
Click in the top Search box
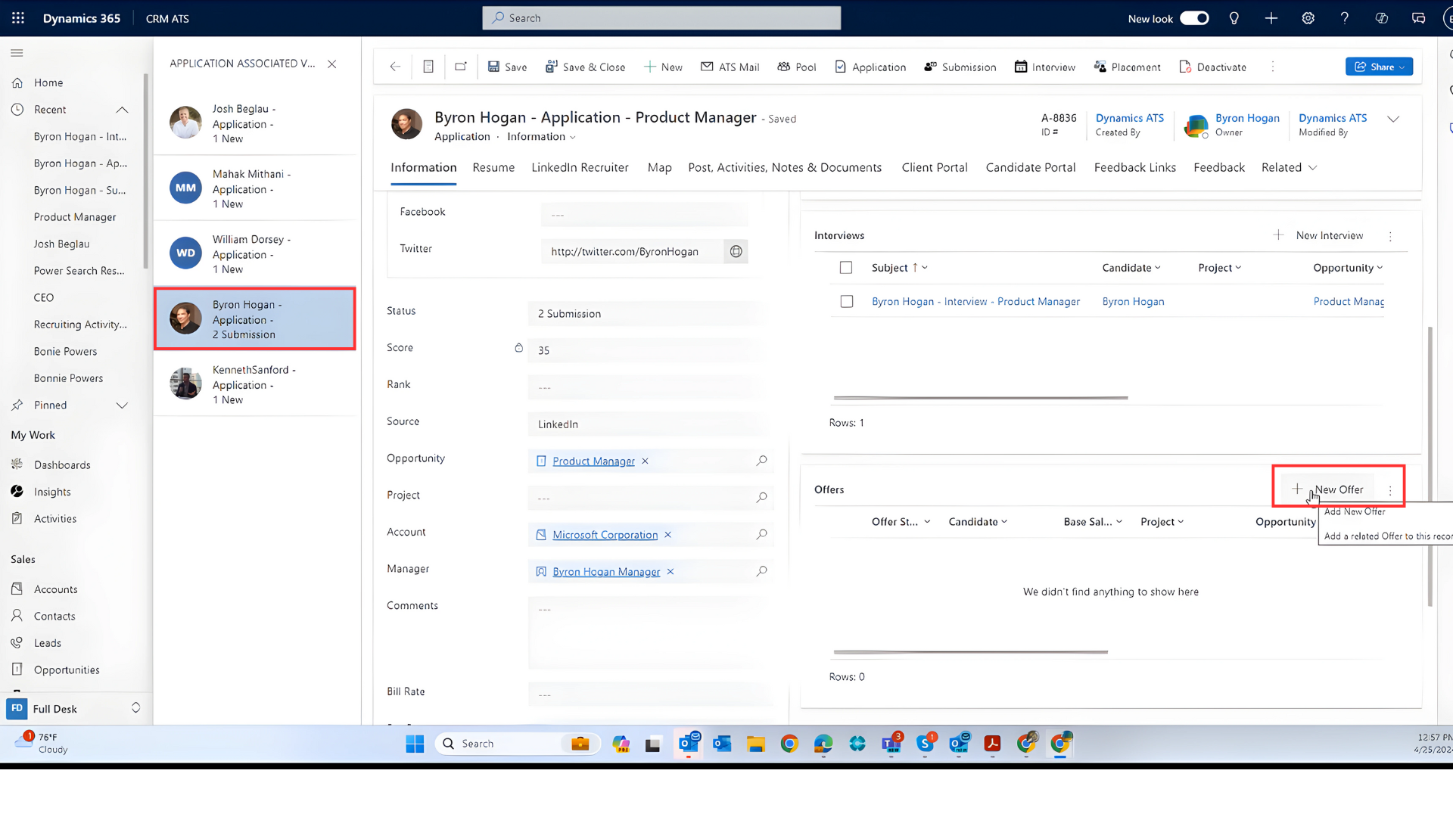click(x=661, y=18)
